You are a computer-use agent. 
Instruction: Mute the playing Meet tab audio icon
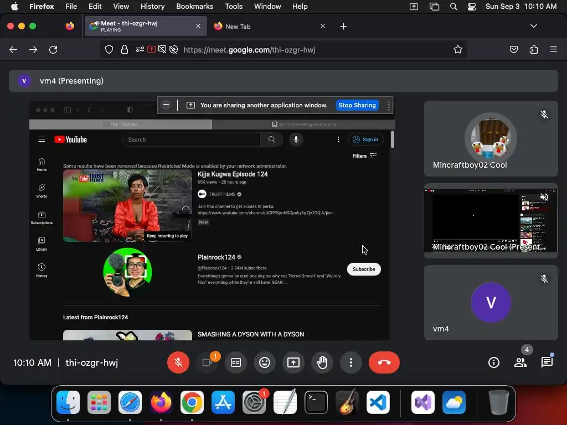click(x=96, y=23)
